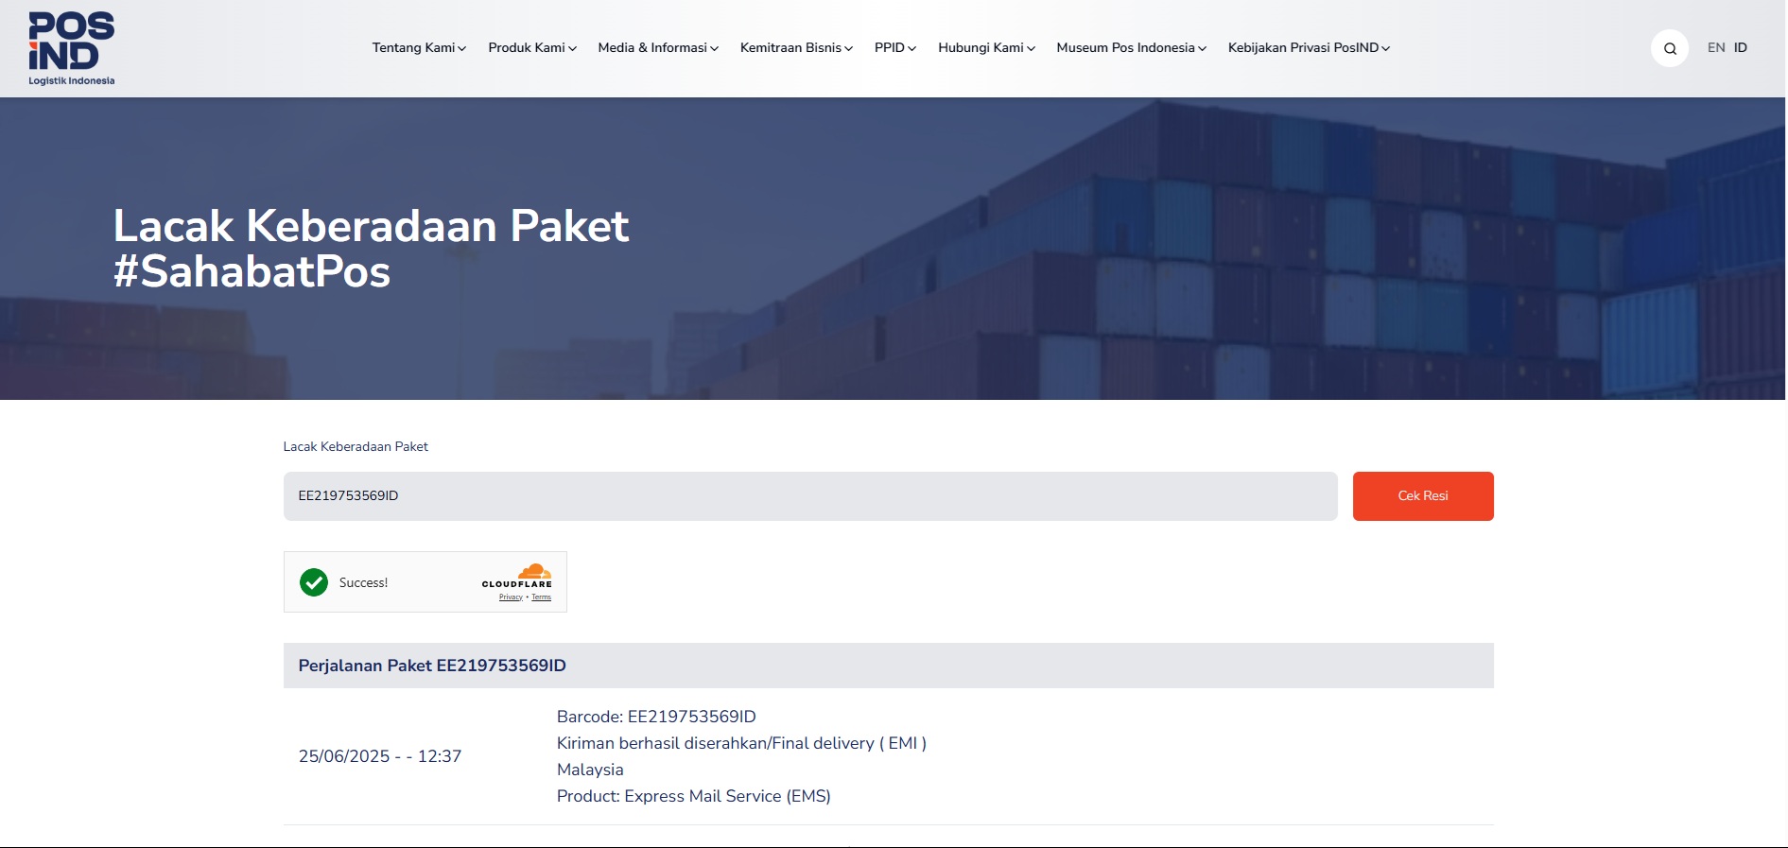Viewport: 1788px width, 848px height.
Task: Click Product: Express Mail Service (EMS) text
Action: (693, 796)
